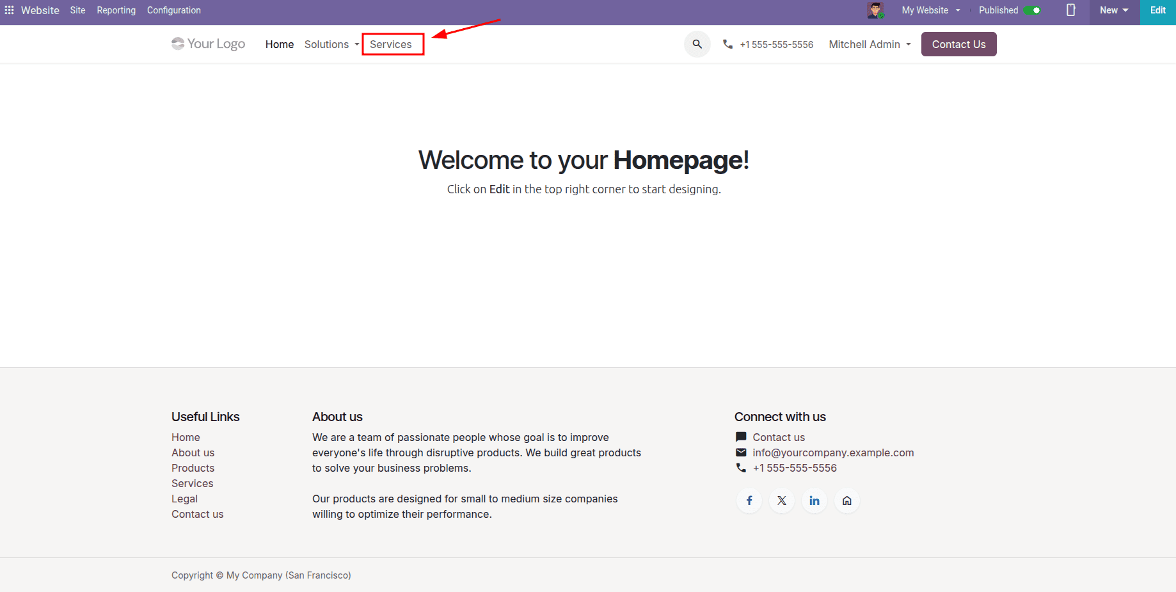This screenshot has width=1176, height=592.
Task: Click the Contact Us header button
Action: coord(958,44)
